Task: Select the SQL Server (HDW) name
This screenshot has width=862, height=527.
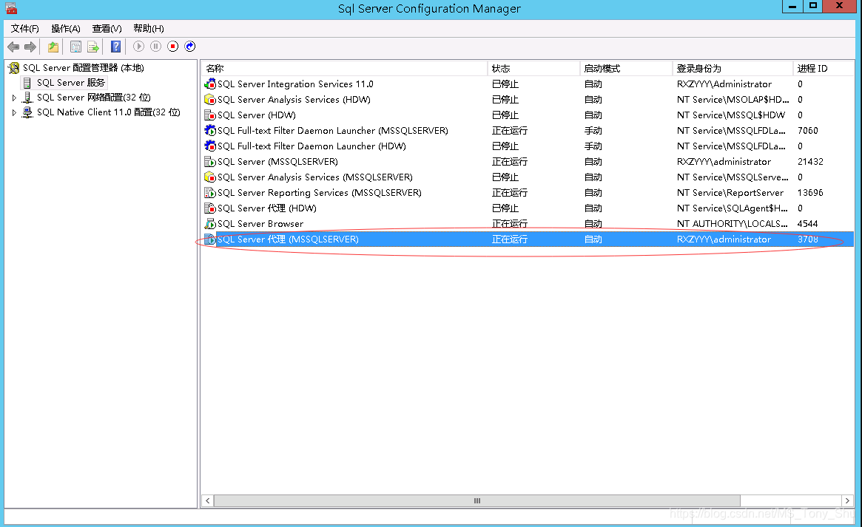Action: pyautogui.click(x=256, y=115)
